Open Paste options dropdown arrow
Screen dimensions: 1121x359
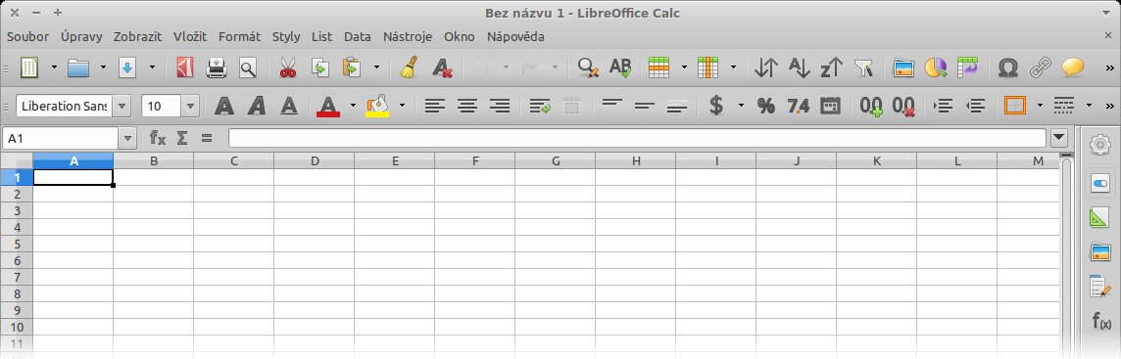coord(376,67)
